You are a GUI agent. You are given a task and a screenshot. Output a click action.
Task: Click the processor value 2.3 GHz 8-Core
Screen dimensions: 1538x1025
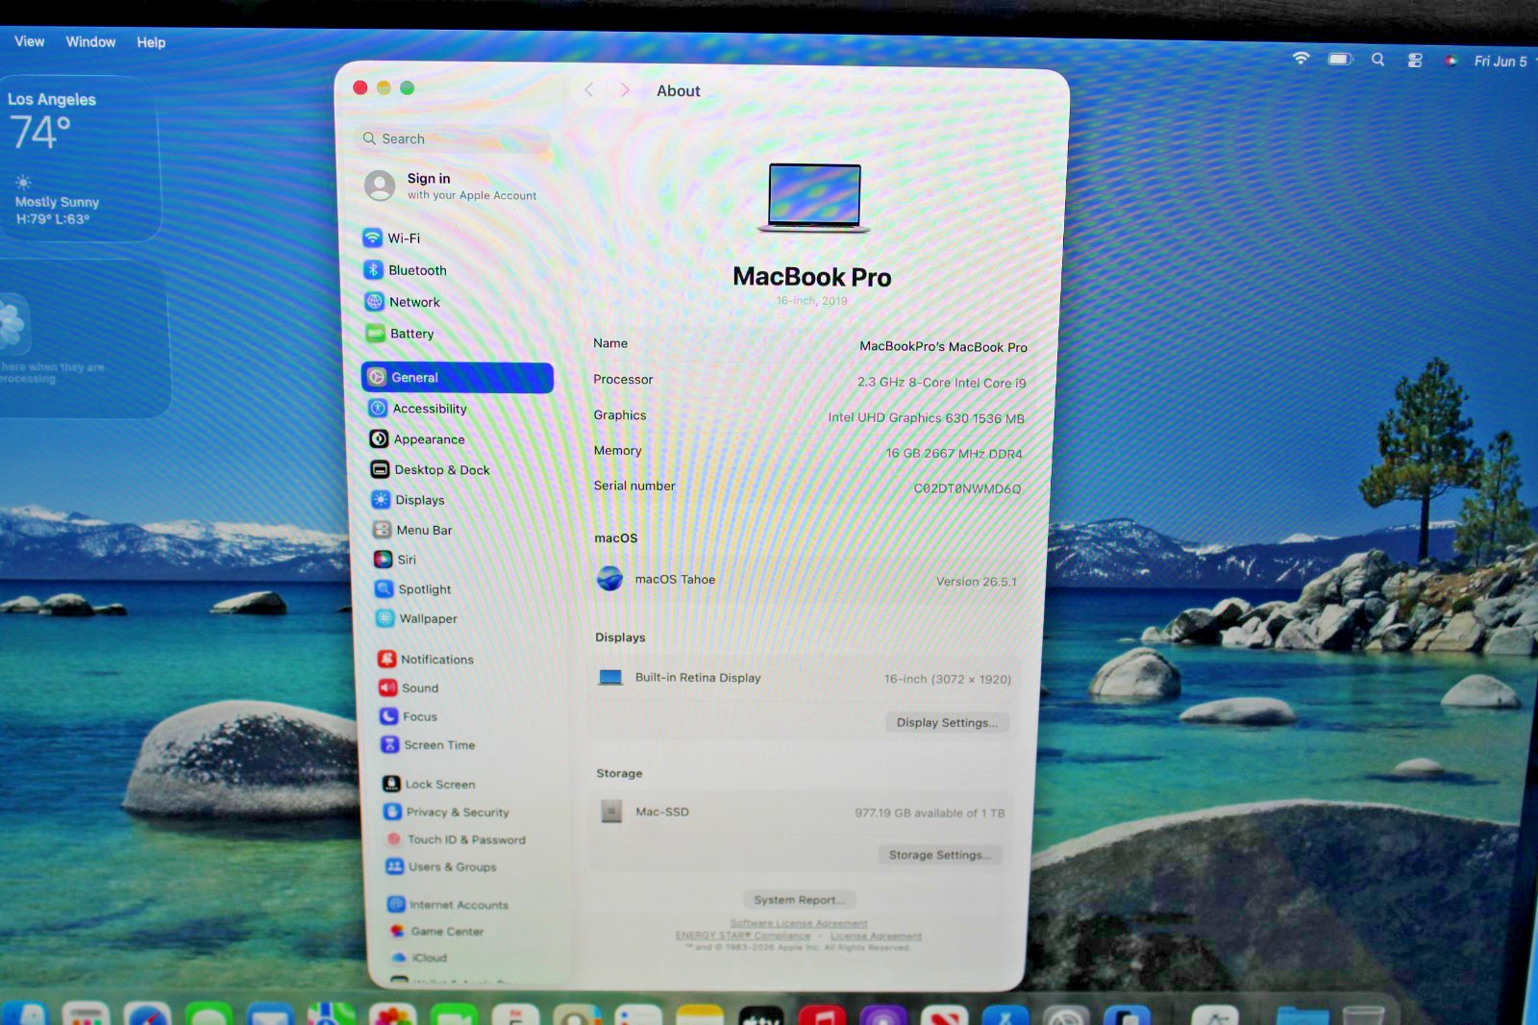941,382
